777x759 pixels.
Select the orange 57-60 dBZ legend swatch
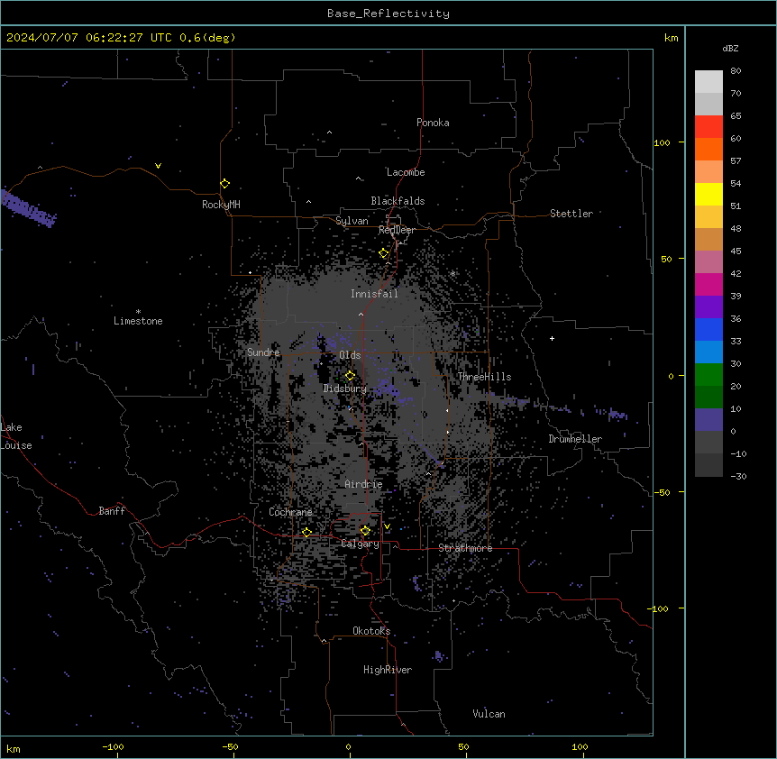click(x=708, y=149)
